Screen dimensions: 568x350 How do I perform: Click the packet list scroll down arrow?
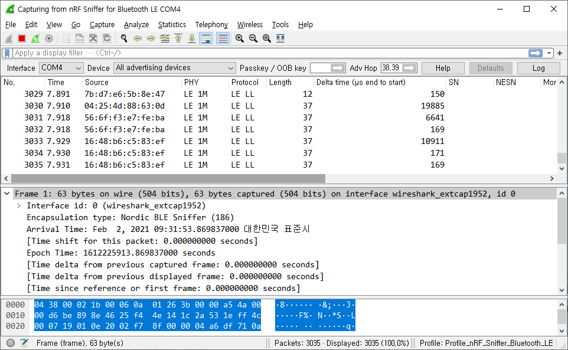(562, 169)
